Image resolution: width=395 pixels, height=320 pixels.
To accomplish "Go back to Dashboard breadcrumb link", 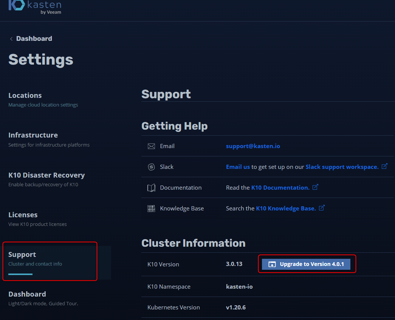I will point(34,39).
